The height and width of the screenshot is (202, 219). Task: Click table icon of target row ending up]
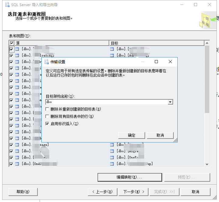pyautogui.click(x=112, y=164)
